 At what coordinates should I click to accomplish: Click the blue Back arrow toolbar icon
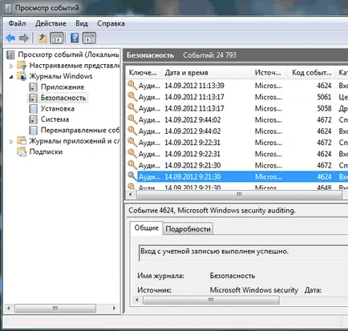[10, 38]
